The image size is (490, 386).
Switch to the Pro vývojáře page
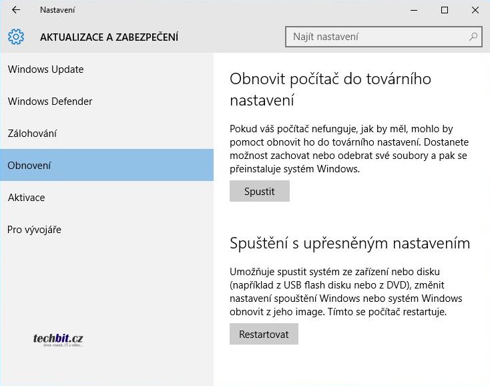(35, 230)
